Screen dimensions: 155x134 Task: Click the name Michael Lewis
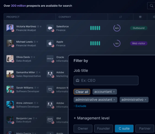tap(24, 42)
